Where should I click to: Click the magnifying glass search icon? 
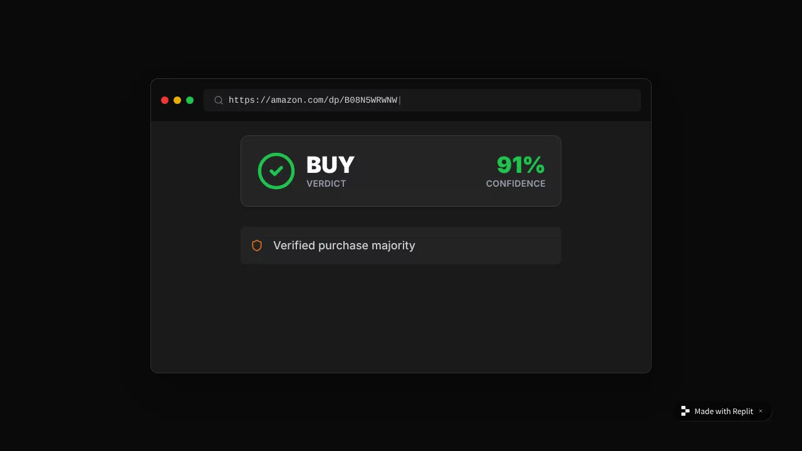coord(219,100)
